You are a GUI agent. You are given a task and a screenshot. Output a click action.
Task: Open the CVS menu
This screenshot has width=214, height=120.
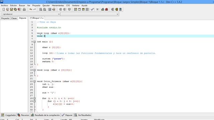68,5
